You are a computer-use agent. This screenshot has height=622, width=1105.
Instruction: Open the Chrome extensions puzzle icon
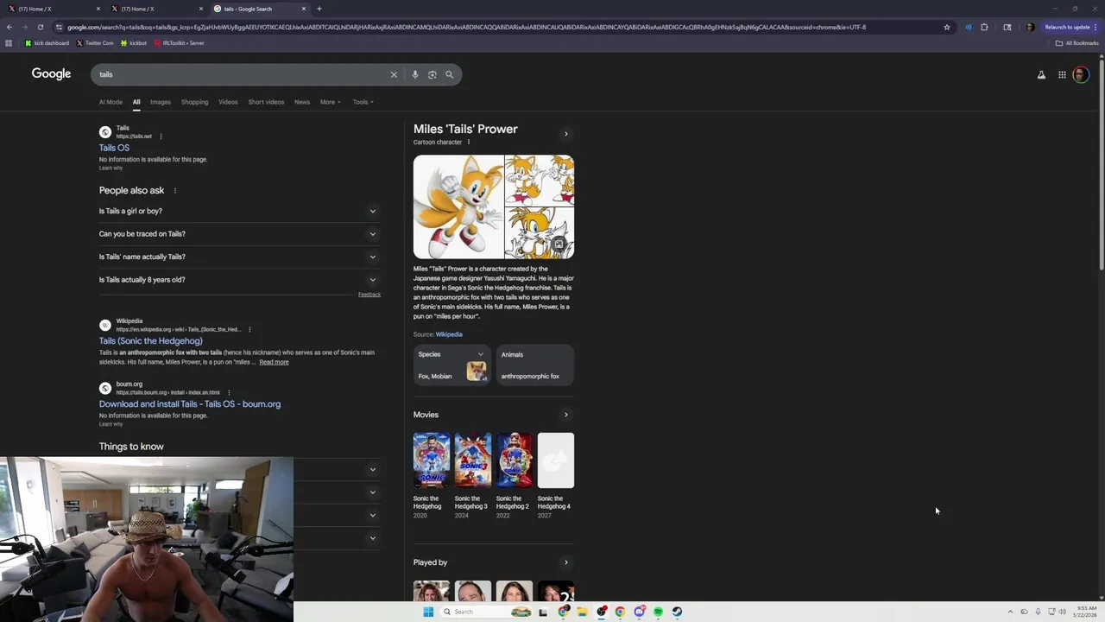pyautogui.click(x=984, y=27)
